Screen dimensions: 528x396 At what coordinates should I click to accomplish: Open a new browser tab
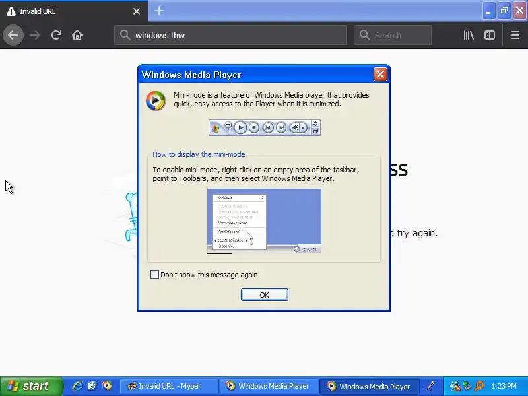coord(159,11)
